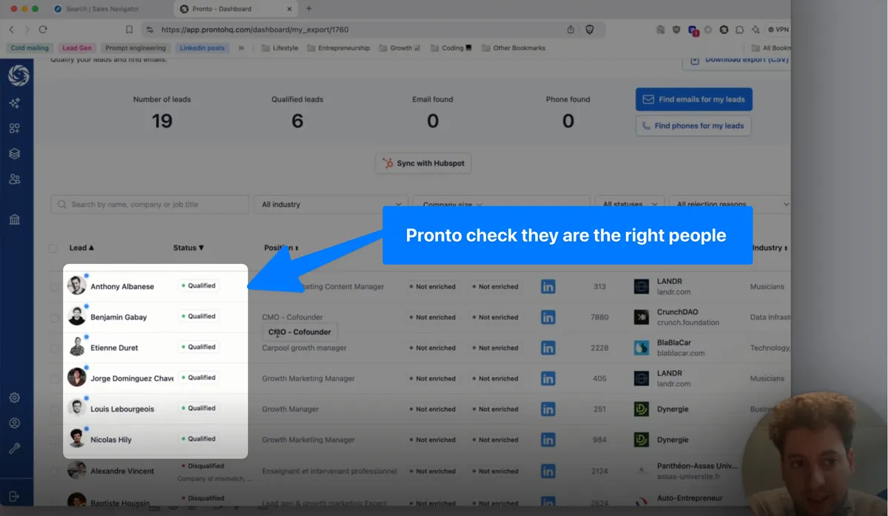The width and height of the screenshot is (888, 516).
Task: Click Anthony Albanese's profile photo
Action: [77, 285]
